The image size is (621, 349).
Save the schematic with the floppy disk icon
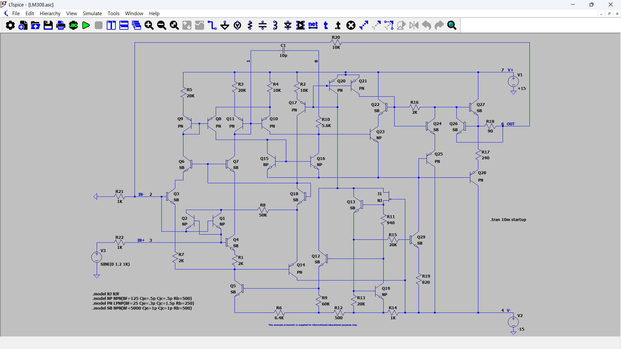click(48, 25)
